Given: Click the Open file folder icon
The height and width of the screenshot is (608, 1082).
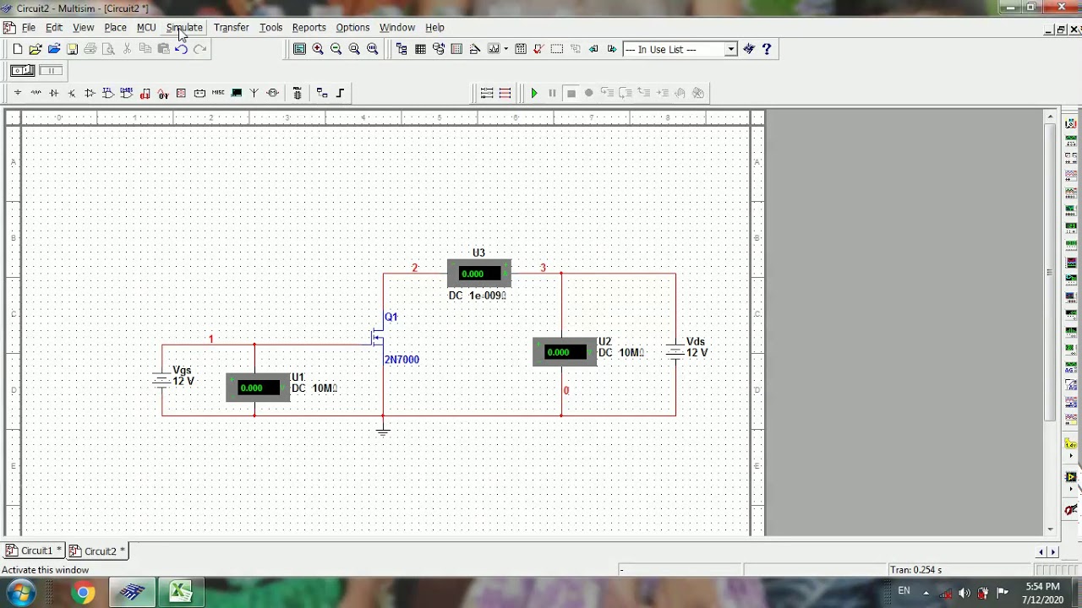Looking at the screenshot, I should [x=36, y=49].
